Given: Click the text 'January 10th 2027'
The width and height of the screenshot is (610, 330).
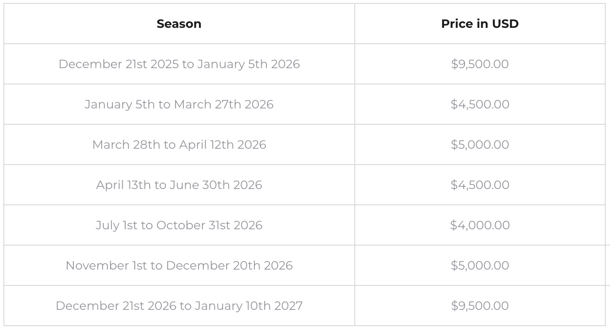Looking at the screenshot, I should (249, 306).
